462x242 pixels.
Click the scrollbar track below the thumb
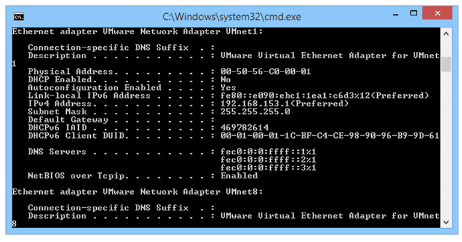[x=446, y=144]
